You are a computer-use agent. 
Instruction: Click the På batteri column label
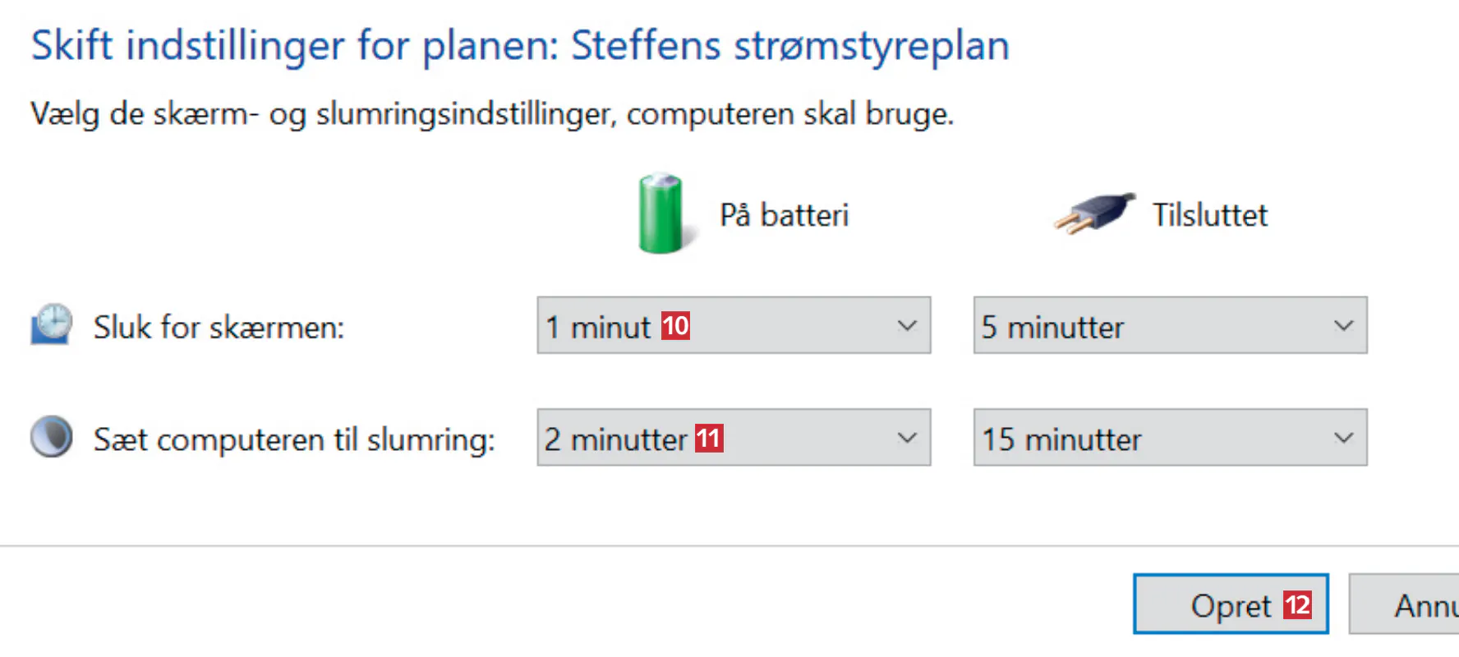click(784, 215)
